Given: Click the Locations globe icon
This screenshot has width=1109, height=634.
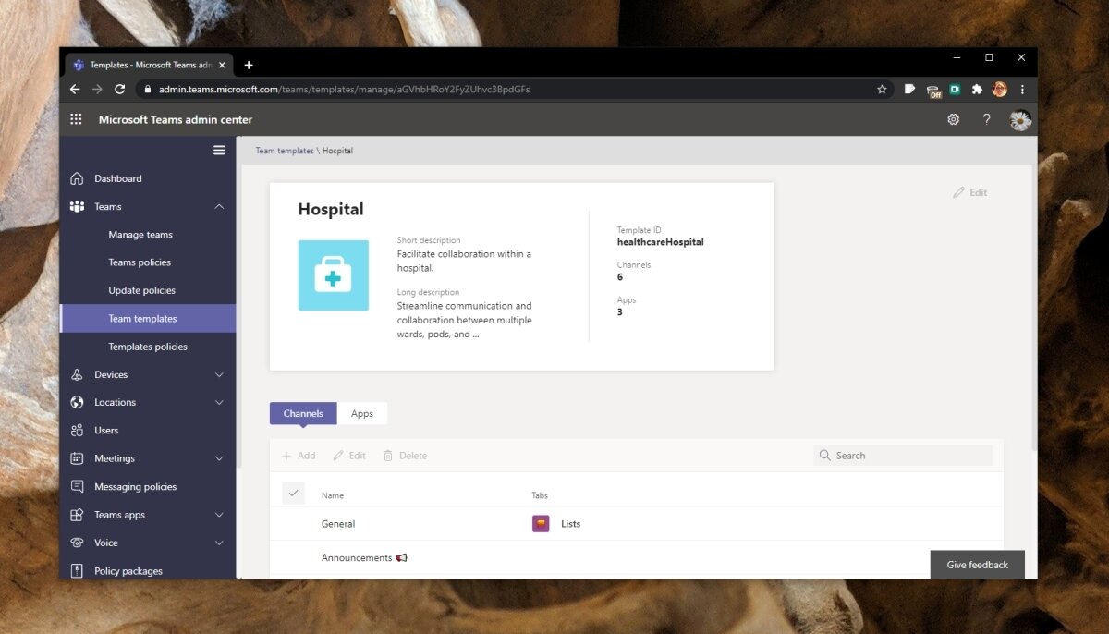Looking at the screenshot, I should (x=77, y=402).
